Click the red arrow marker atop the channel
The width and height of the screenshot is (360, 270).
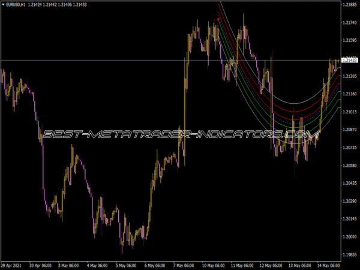click(218, 19)
